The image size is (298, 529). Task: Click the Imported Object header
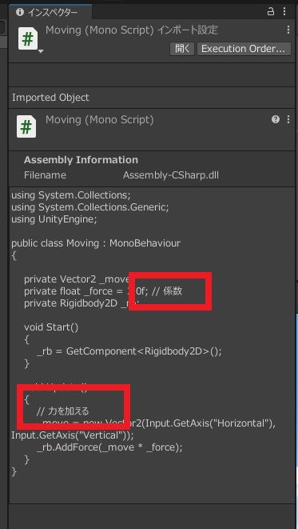point(50,98)
